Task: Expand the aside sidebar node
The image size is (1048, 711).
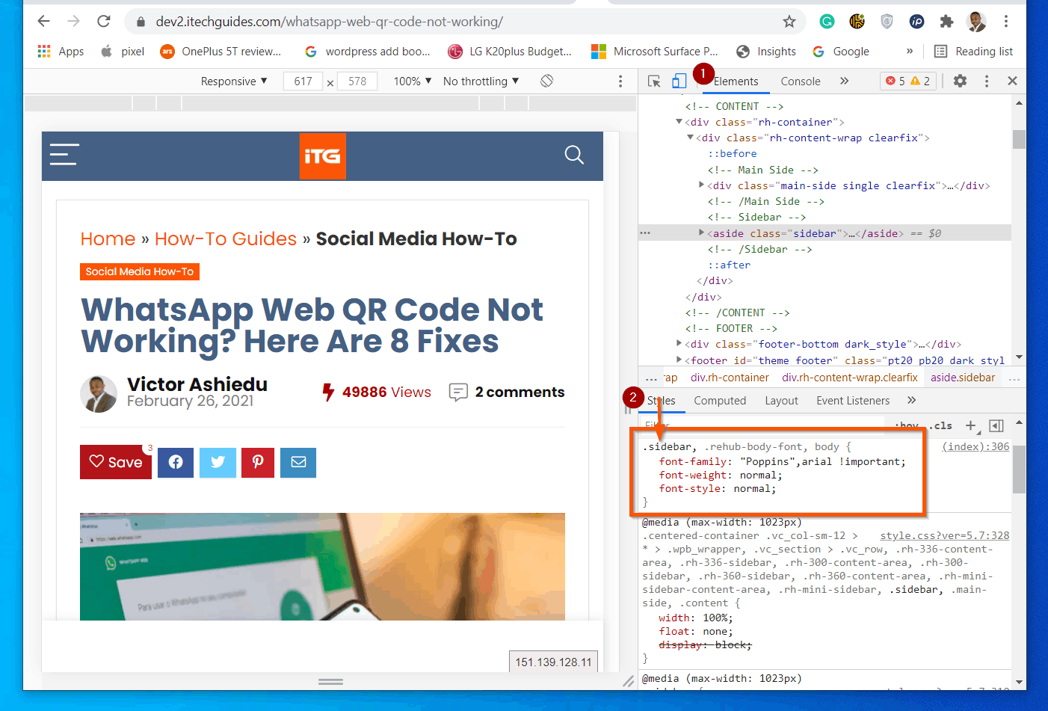Action: point(702,233)
